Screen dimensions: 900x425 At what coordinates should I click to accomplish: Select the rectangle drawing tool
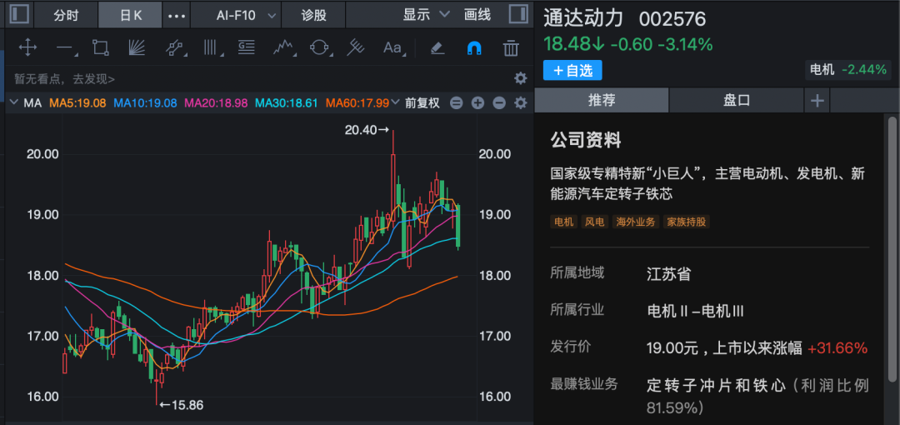[101, 47]
